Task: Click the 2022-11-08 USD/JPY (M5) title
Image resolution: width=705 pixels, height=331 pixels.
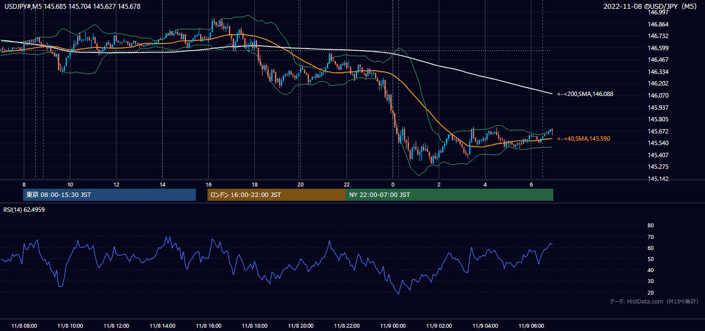Action: [651, 7]
